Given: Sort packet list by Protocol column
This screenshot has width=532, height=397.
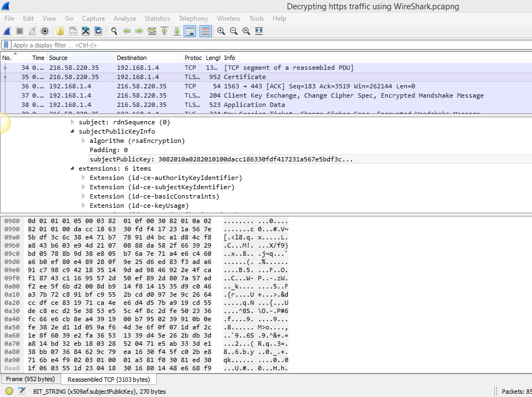Looking at the screenshot, I should click(193, 58).
